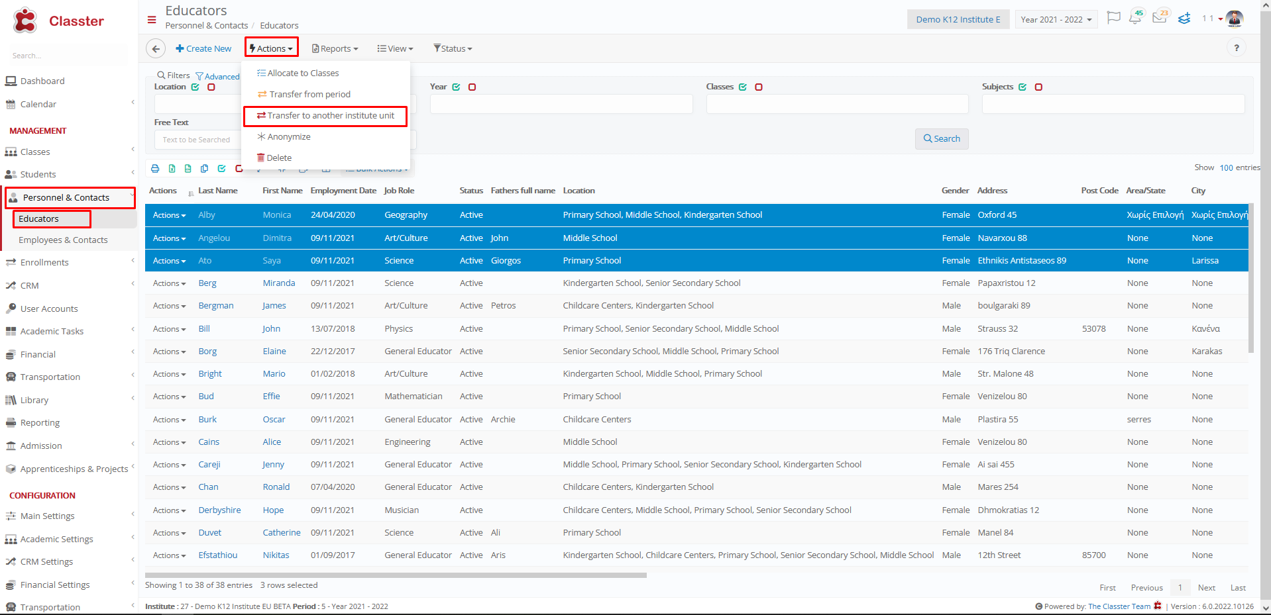This screenshot has height=615, width=1271.
Task: Open educator Bergman last name link
Action: tap(216, 306)
